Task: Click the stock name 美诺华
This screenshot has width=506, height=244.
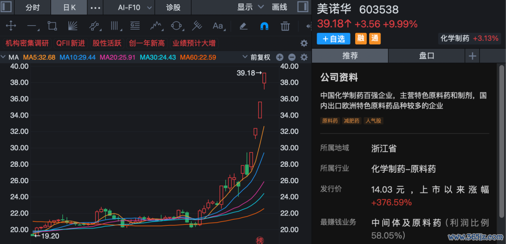Action: (334, 9)
